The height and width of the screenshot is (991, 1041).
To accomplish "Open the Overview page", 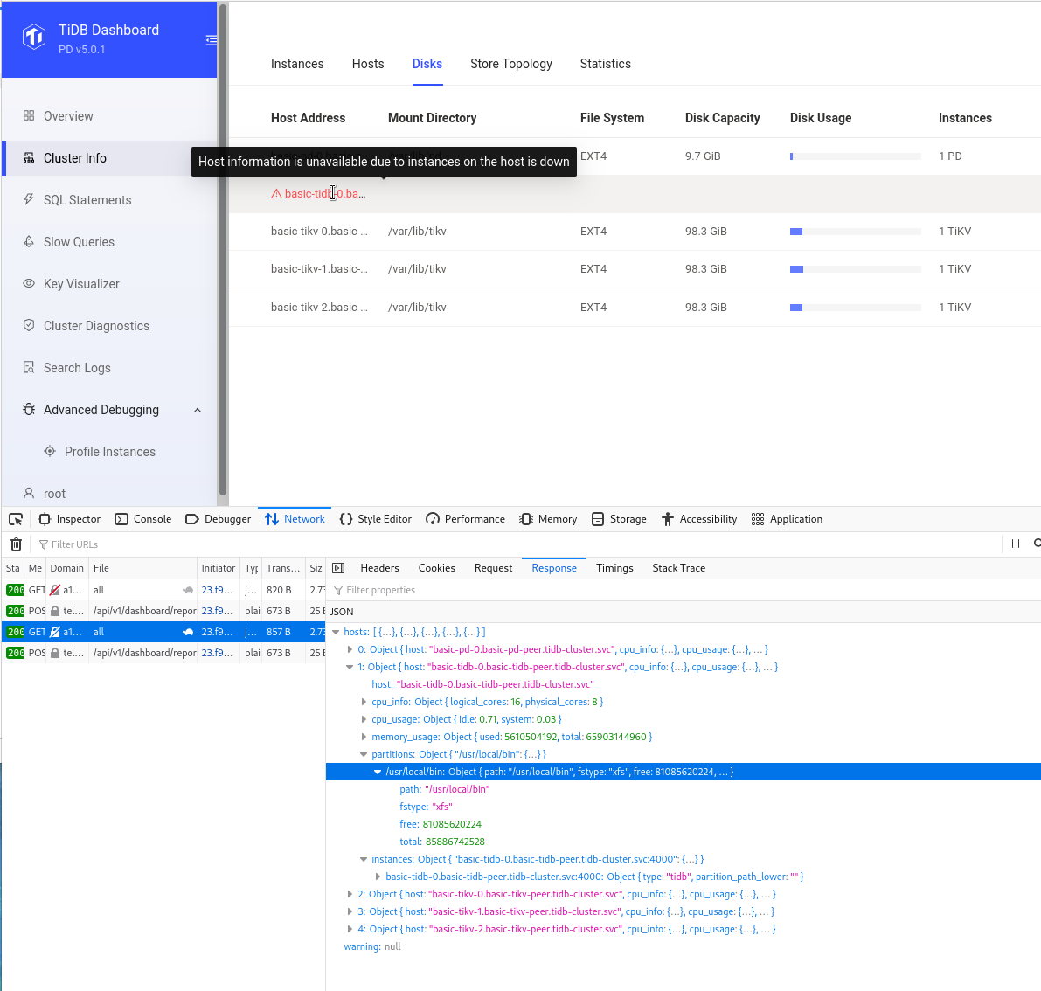I will coord(67,116).
